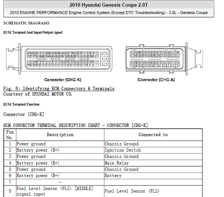The height and width of the screenshot is (197, 224).
Task: Click pin number 7 cell
Action: coord(10,182)
